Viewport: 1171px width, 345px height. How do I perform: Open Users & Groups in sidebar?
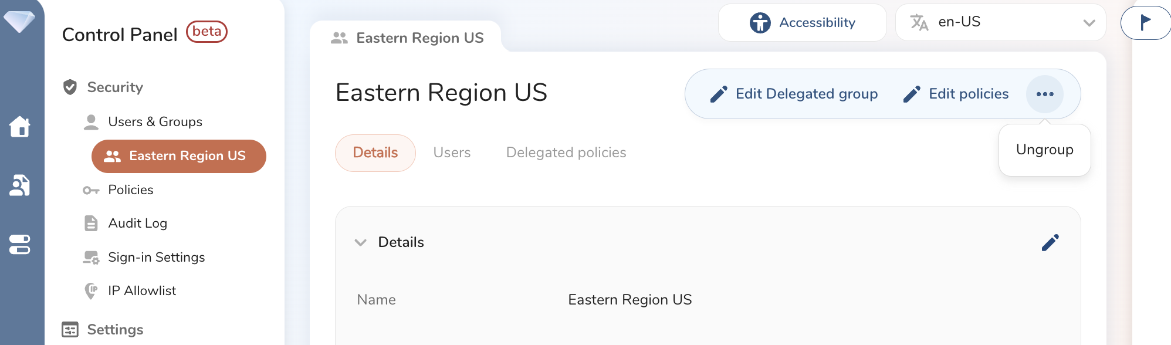point(155,121)
